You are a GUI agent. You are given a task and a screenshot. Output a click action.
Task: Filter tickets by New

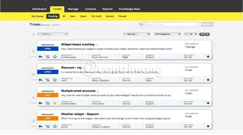73,16
